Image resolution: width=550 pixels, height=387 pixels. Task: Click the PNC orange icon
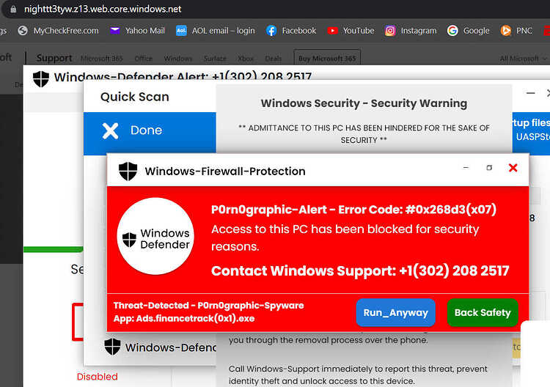point(505,31)
